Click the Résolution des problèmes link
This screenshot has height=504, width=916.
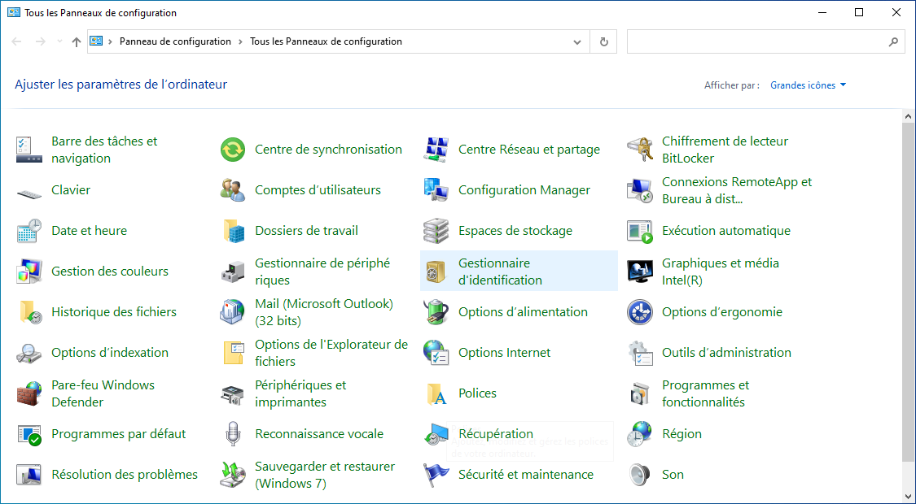(x=125, y=475)
